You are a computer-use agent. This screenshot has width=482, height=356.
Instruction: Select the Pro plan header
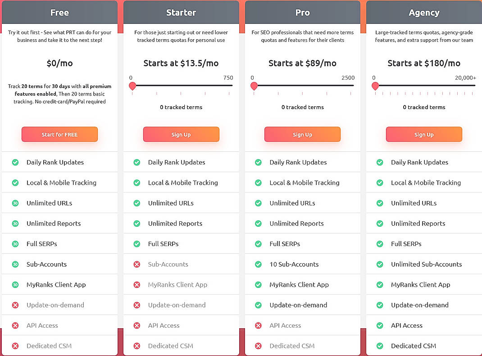coord(302,12)
